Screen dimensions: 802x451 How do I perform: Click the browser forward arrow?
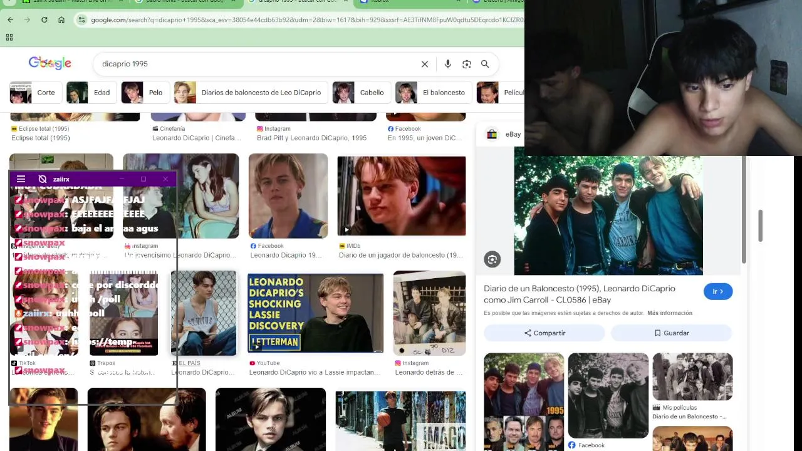point(27,20)
